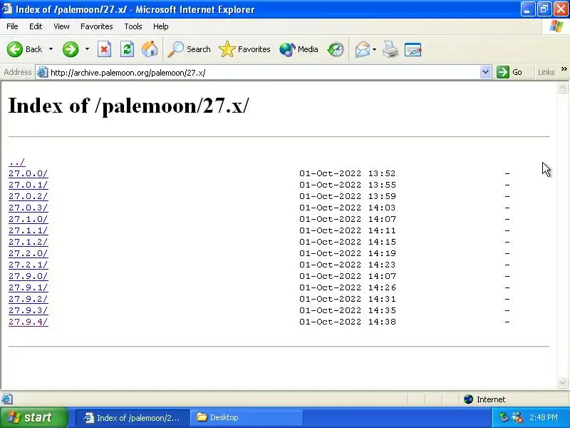Open the 27.0.3/ folder link
Image resolution: width=570 pixels, height=428 pixels.
tap(28, 208)
